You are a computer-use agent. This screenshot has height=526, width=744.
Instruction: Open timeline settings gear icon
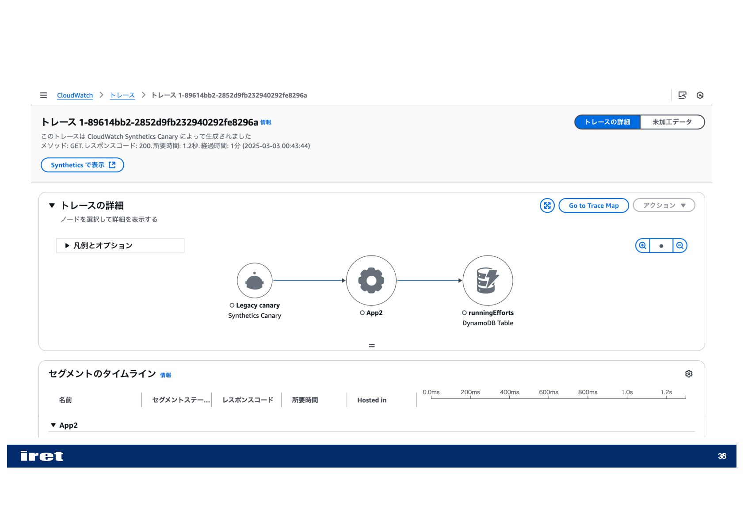tap(689, 374)
